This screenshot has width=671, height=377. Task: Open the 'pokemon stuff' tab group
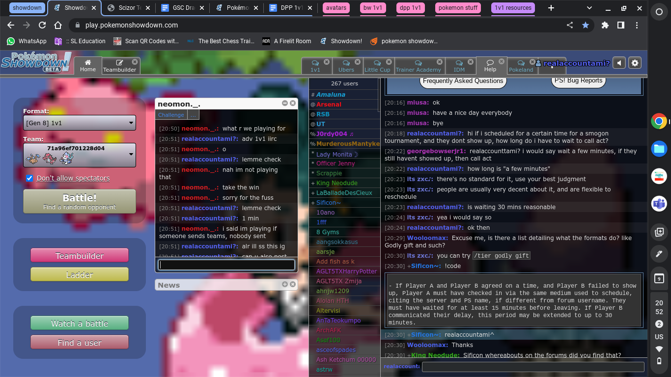[x=458, y=8]
